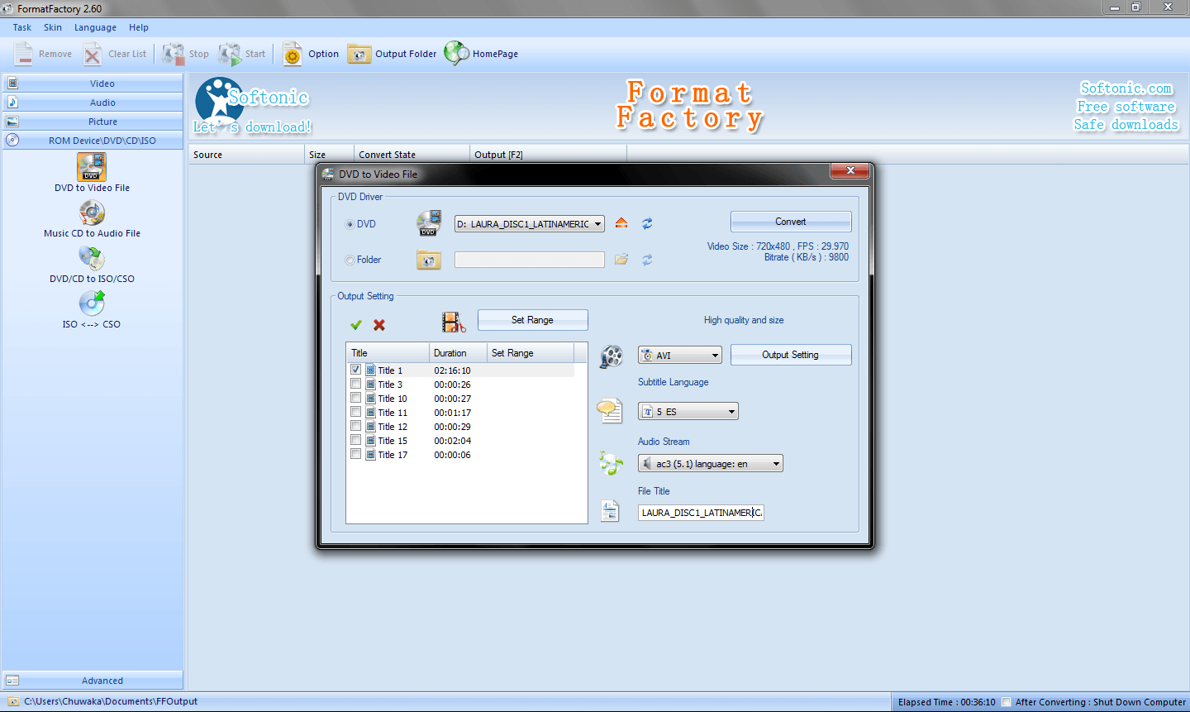Screen dimensions: 1190x712
Task: Click the Remove toolbar icon
Action: pyautogui.click(x=24, y=54)
